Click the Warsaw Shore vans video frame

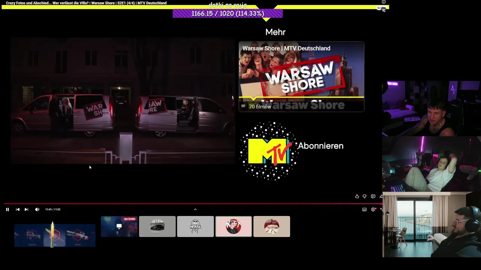(x=123, y=100)
